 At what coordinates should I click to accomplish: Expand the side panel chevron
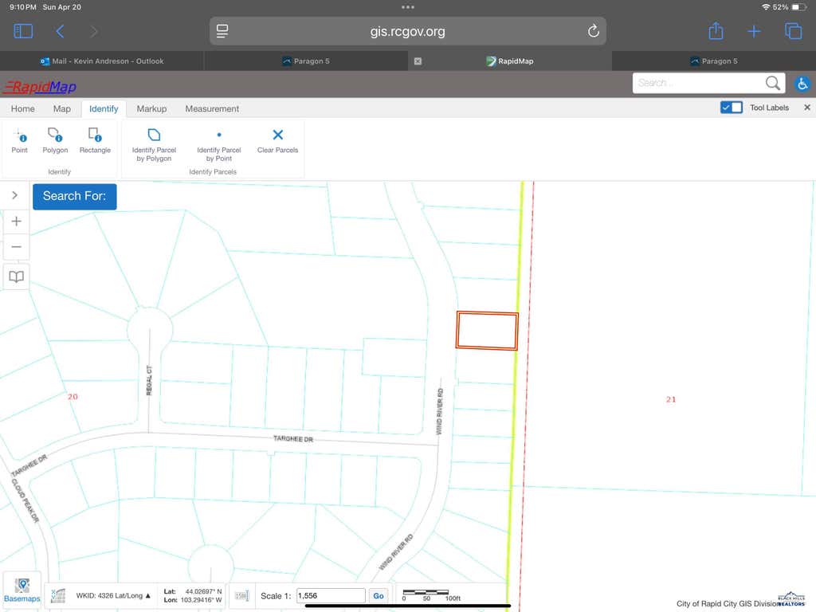[x=14, y=195]
